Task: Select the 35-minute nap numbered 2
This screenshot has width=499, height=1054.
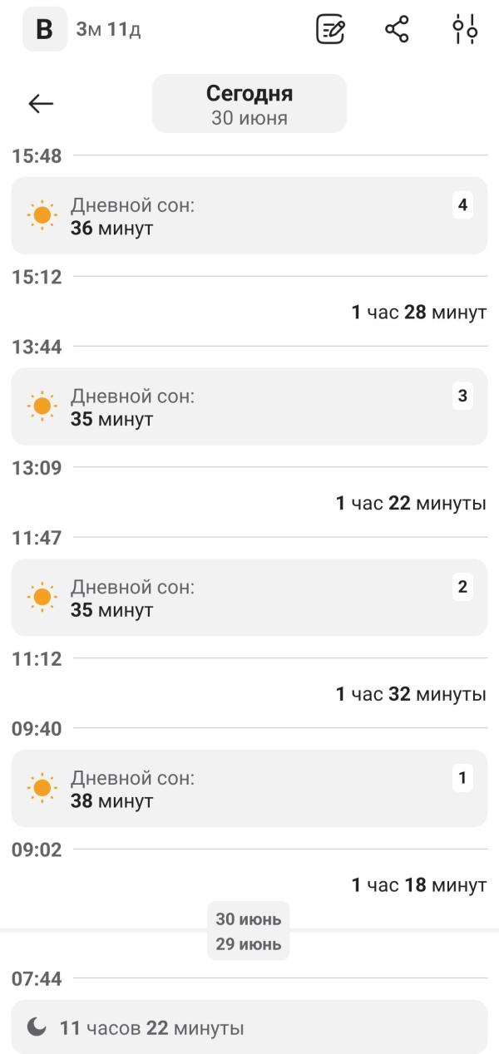Action: (x=249, y=598)
